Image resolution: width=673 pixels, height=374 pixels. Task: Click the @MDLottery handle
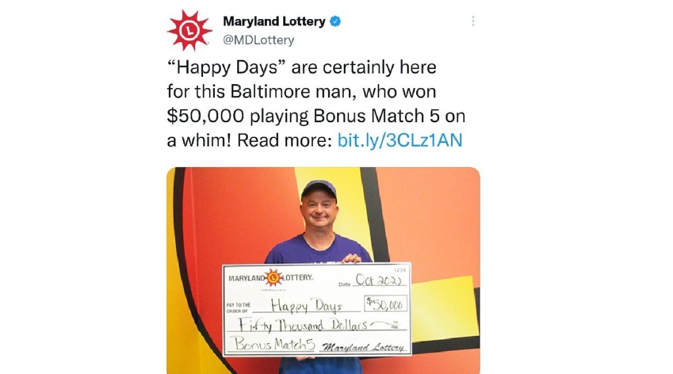coord(258,40)
